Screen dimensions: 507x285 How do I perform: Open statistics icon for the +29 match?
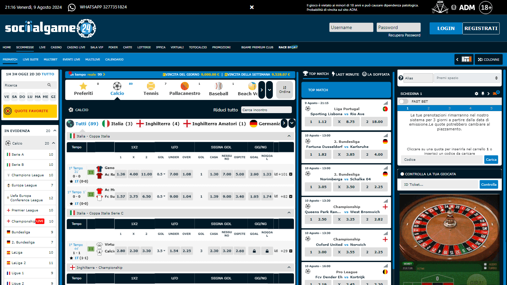click(276, 251)
